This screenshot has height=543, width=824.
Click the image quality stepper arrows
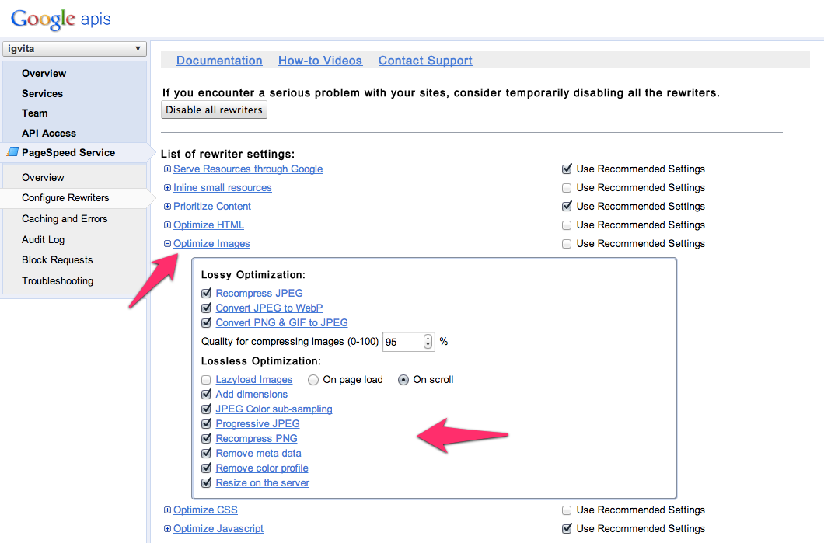tap(428, 342)
